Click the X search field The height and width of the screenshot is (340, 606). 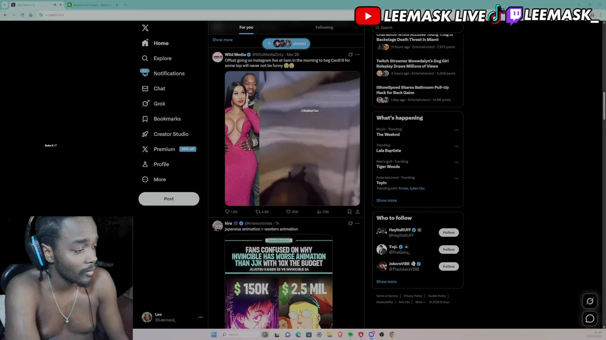(418, 27)
